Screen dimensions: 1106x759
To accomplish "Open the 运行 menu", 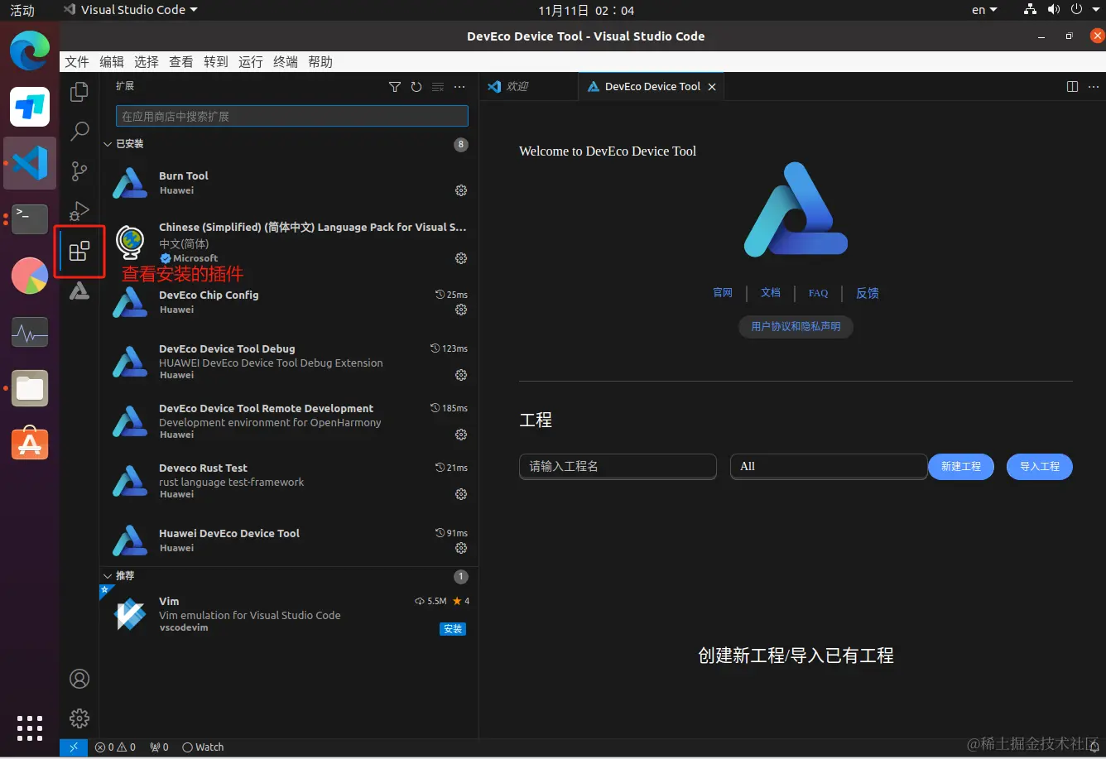I will pyautogui.click(x=251, y=62).
